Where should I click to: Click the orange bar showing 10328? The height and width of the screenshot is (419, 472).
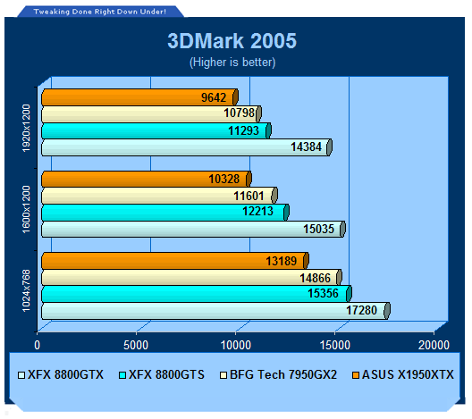point(147,179)
